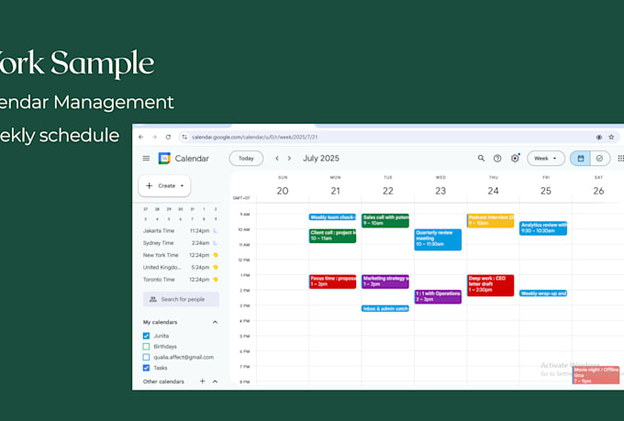This screenshot has height=421, width=624.
Task: Open the Weekly team check-in event
Action: point(332,217)
